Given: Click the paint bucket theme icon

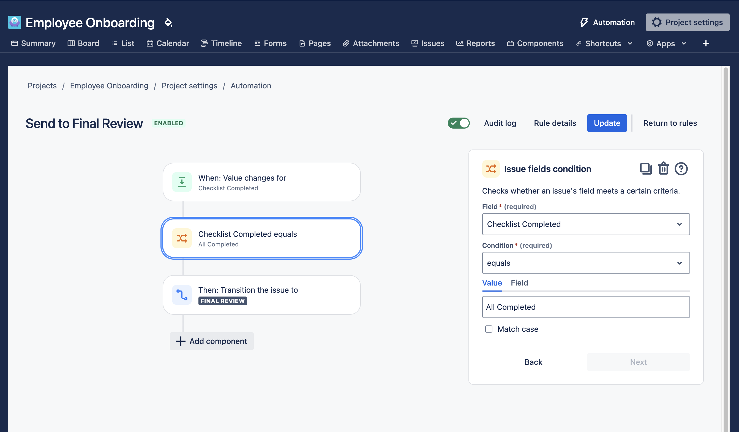Looking at the screenshot, I should pos(168,23).
